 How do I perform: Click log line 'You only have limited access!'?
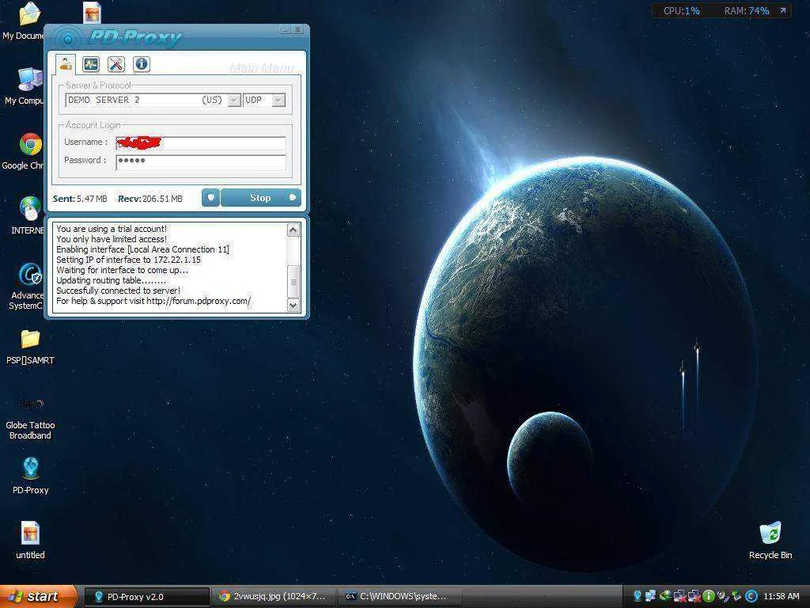(x=112, y=239)
